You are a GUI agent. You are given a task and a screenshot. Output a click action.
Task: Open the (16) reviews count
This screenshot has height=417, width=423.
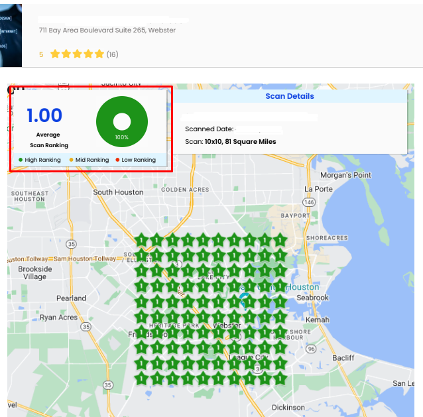click(x=112, y=54)
